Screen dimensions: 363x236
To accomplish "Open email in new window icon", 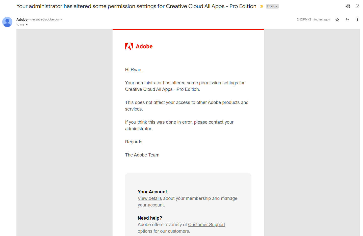I will point(357,6).
